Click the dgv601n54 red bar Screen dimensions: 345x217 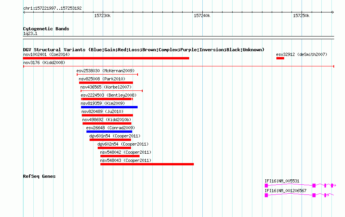click(110, 140)
